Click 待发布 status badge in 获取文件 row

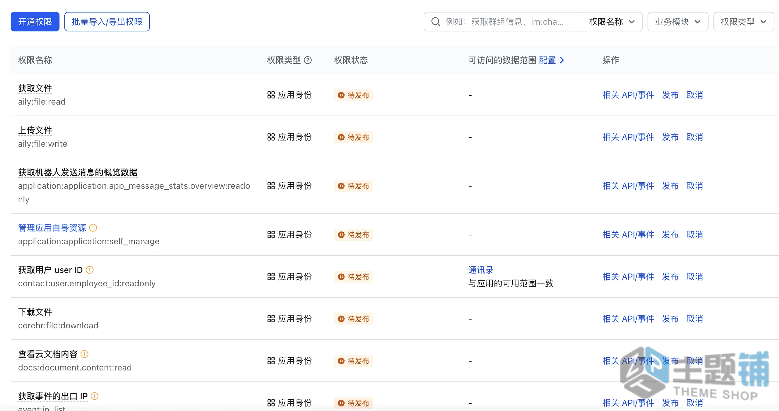pos(354,95)
